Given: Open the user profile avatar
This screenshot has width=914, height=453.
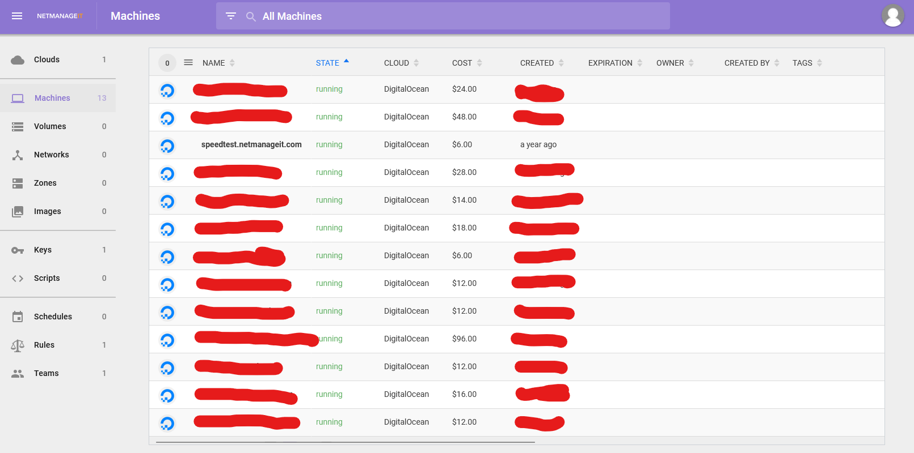Looking at the screenshot, I should pos(892,16).
